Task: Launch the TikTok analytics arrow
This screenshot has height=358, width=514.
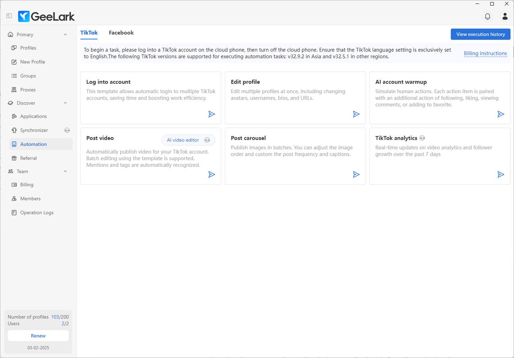Action: [x=501, y=175]
